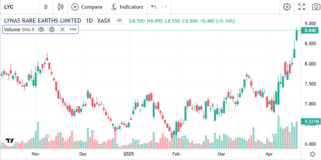Click the Nov label on time axis
The image size is (321, 160).
36,154
